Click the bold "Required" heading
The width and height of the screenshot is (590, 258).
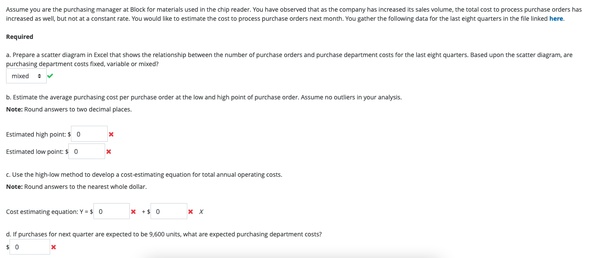coord(19,36)
